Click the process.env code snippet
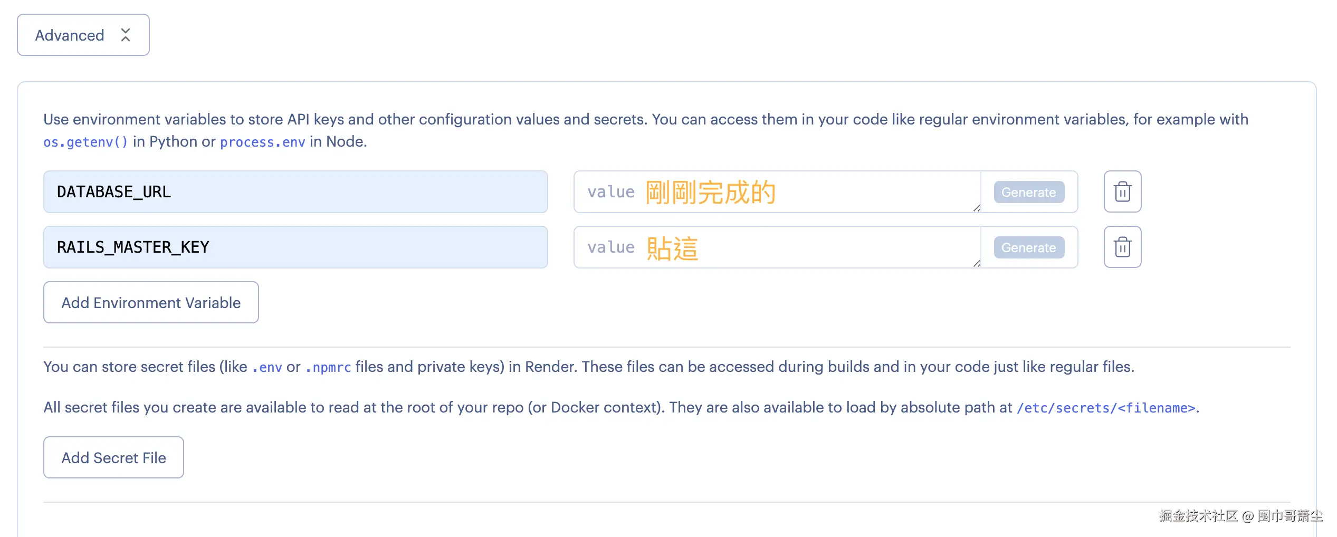 coord(262,142)
